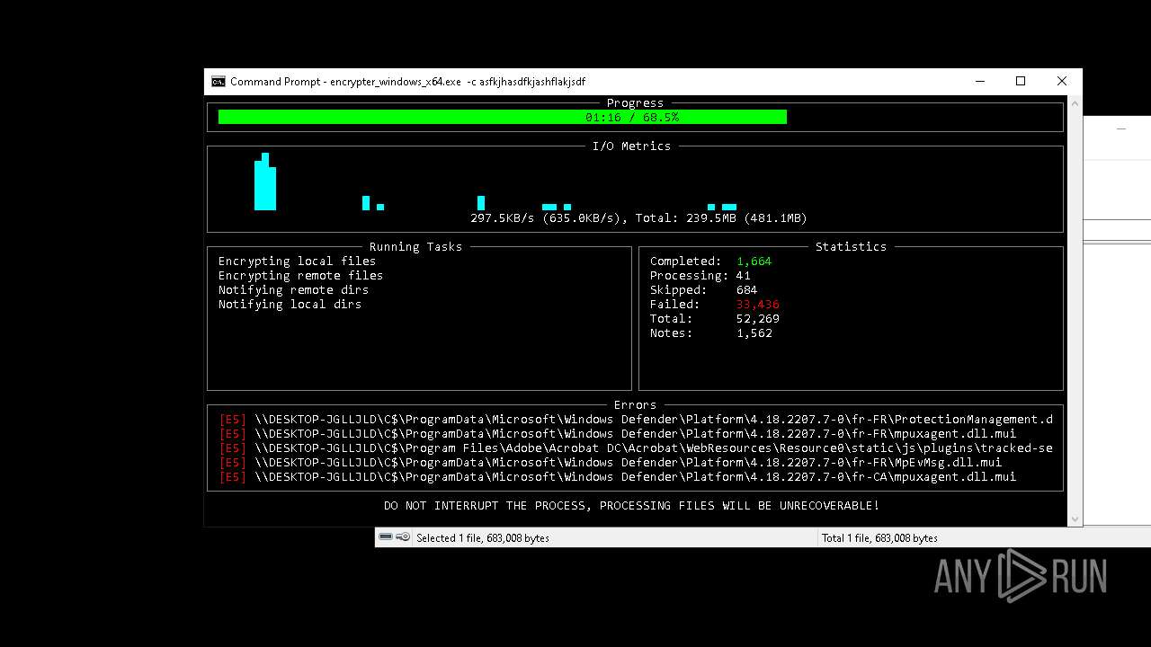Click the red Failed value 33,436

pyautogui.click(x=758, y=304)
